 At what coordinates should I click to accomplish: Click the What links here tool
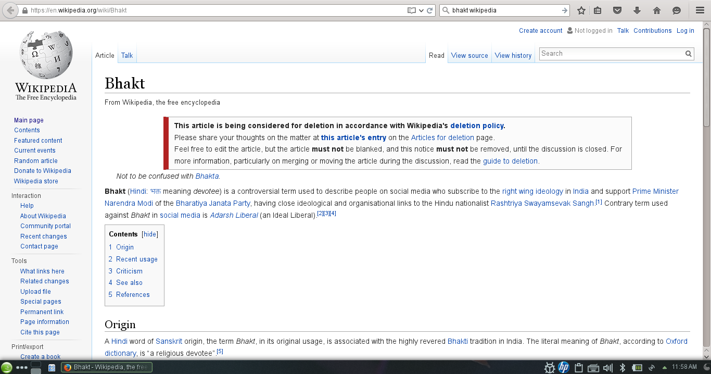(42, 271)
